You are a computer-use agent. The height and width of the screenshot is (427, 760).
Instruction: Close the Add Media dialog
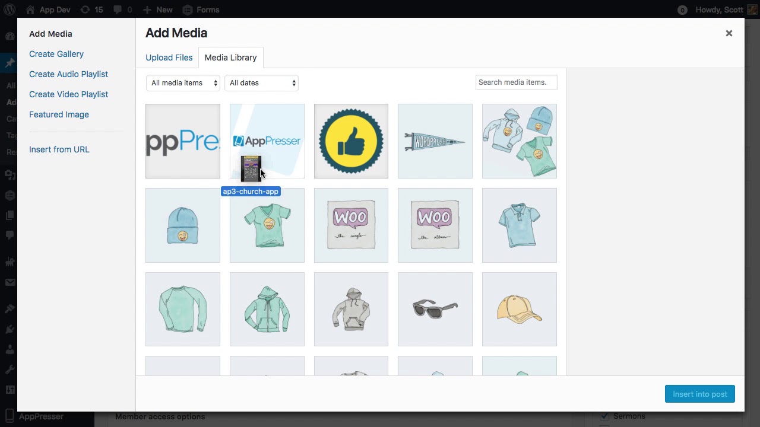coord(729,33)
